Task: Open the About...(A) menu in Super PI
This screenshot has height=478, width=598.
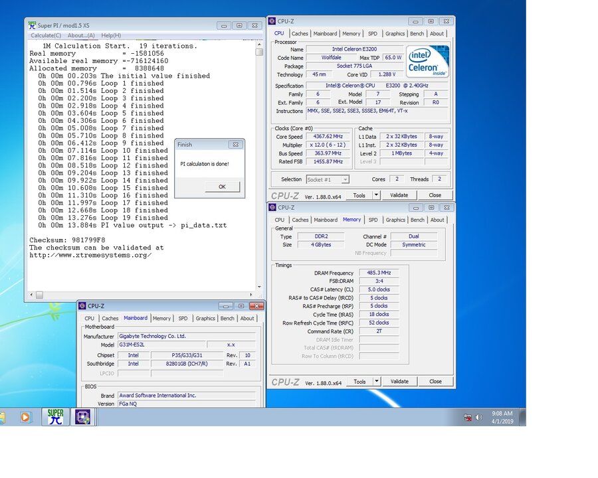Action: pyautogui.click(x=81, y=35)
